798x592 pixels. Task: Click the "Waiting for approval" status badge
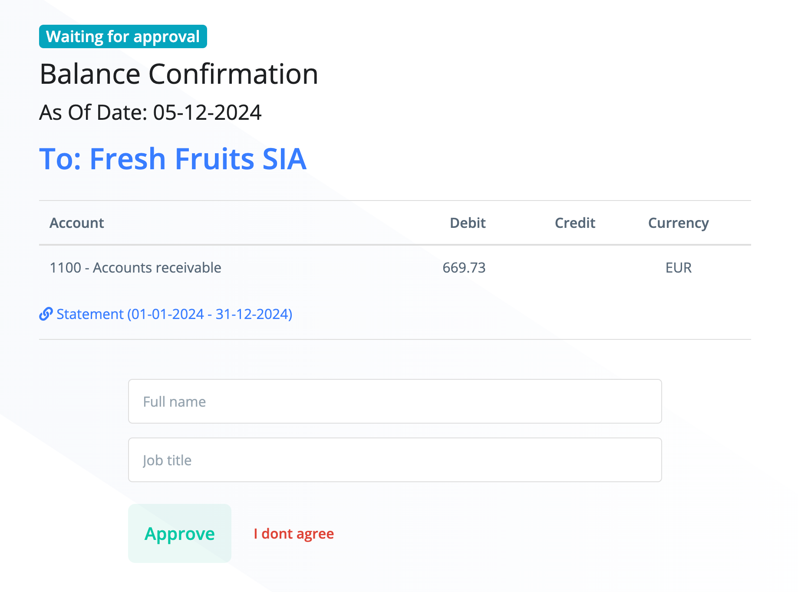tap(123, 36)
